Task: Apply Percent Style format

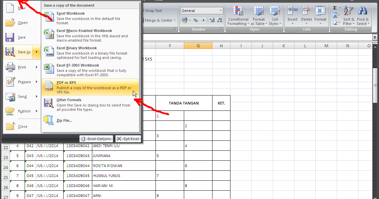Action: point(195,21)
